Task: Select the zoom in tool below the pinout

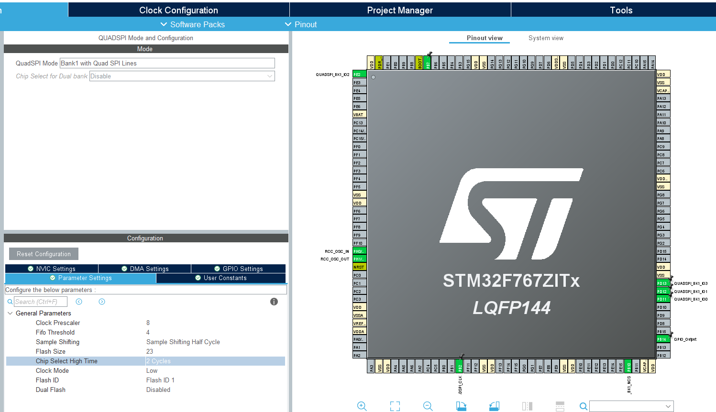Action: click(x=362, y=406)
